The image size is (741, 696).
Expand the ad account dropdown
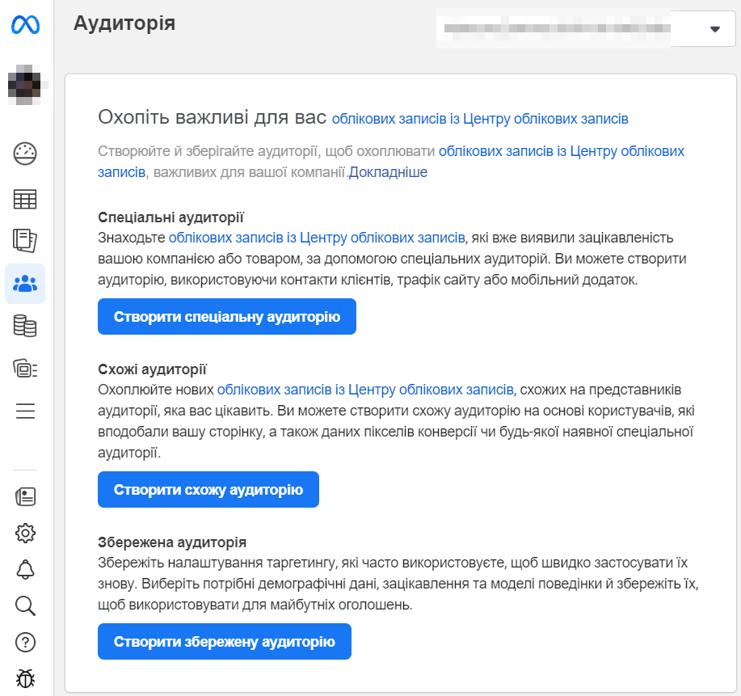pyautogui.click(x=714, y=29)
